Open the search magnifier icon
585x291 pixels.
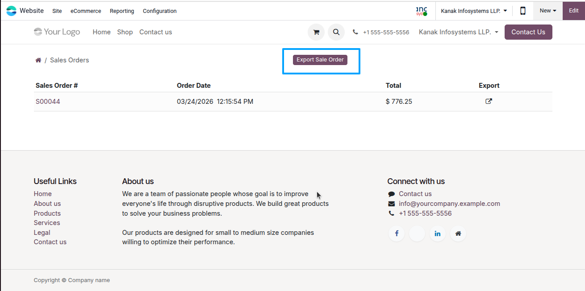coord(336,32)
